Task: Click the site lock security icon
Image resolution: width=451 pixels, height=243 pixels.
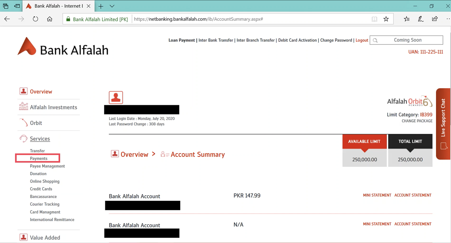Action: (x=68, y=19)
